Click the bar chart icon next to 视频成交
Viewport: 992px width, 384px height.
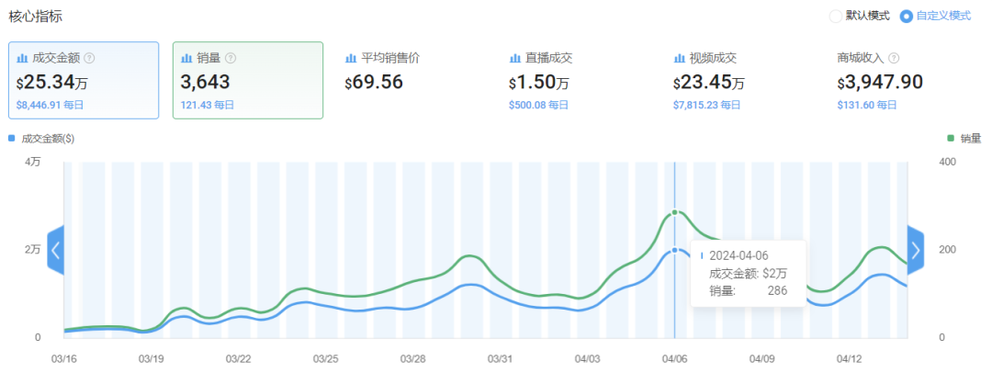point(680,58)
